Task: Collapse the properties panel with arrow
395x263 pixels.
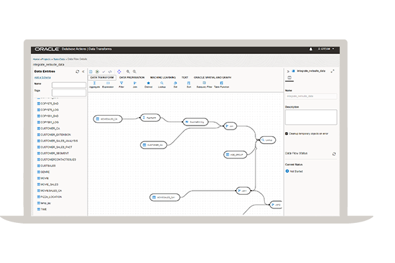Action: (x=287, y=71)
